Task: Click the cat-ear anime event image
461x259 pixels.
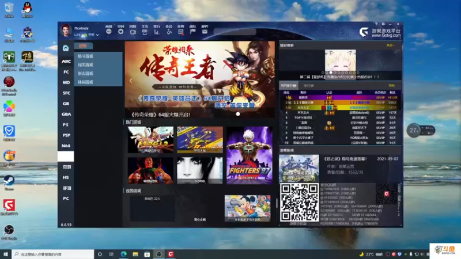Action: [x=340, y=60]
